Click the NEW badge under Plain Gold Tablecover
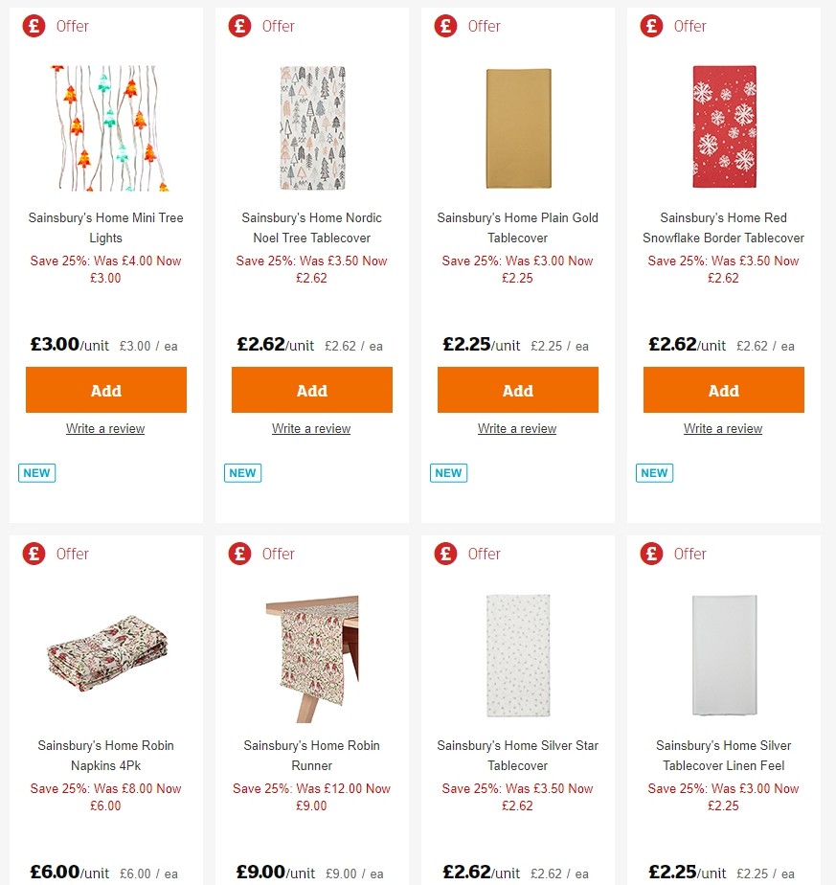 (x=447, y=472)
